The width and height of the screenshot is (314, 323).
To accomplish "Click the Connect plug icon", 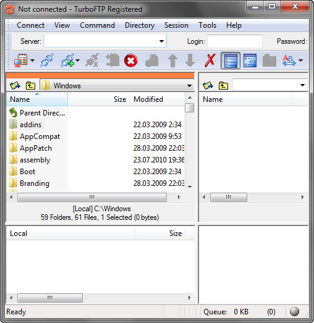I will pos(47,61).
